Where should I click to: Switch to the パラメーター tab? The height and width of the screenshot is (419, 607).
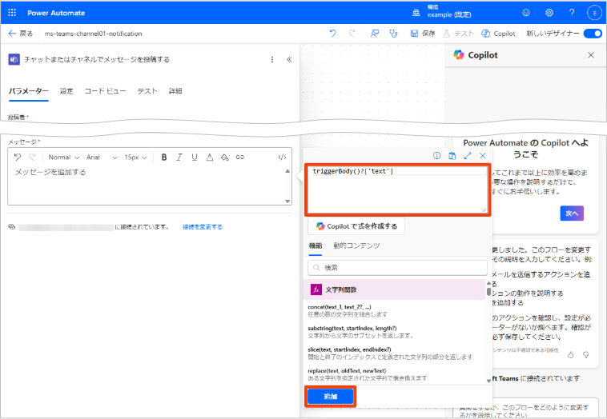(x=29, y=91)
